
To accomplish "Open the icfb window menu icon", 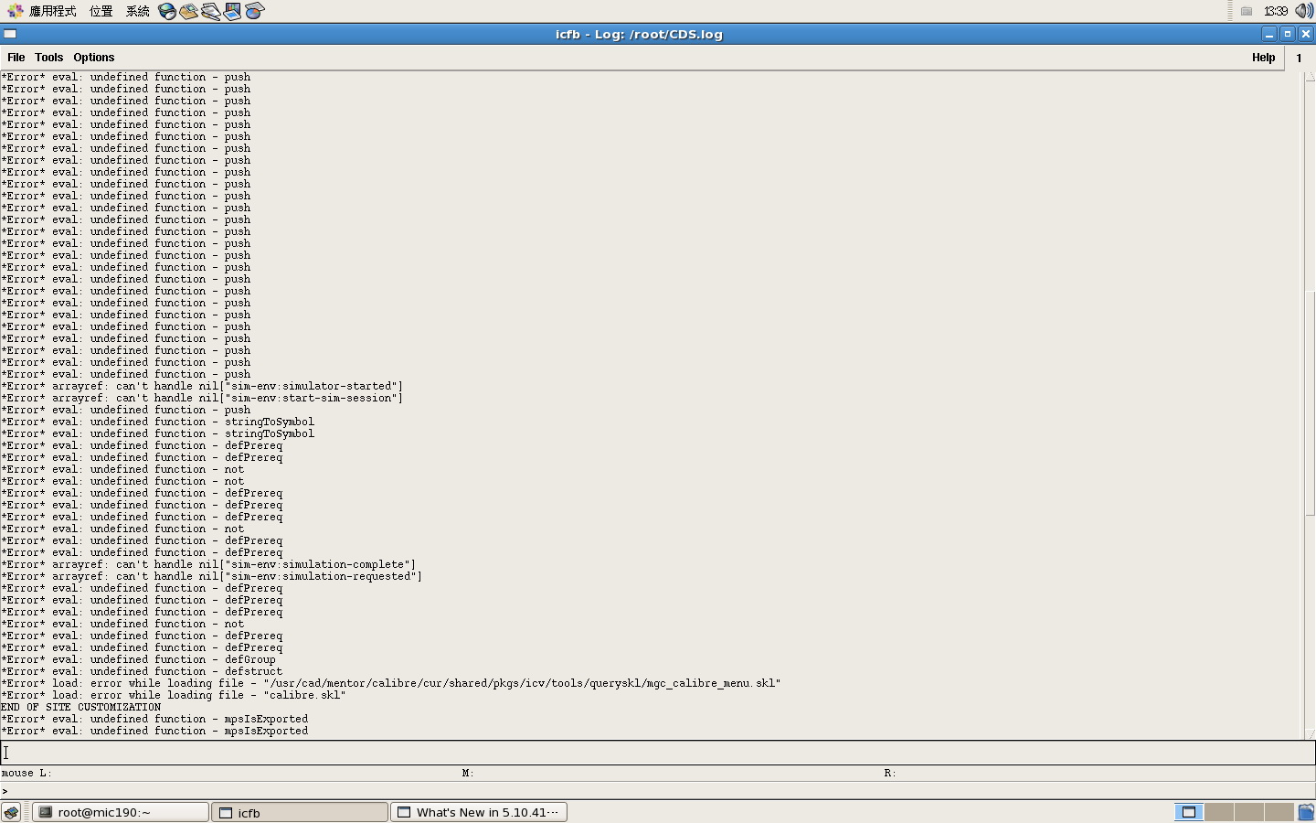I will 10,34.
